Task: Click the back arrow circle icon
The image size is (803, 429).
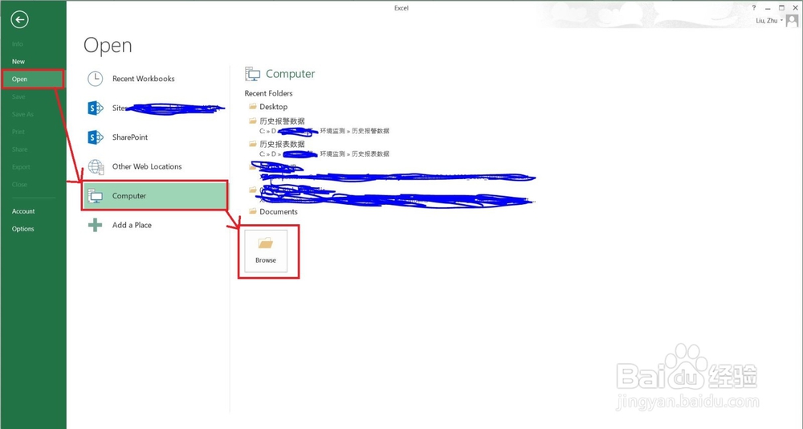Action: pos(19,20)
